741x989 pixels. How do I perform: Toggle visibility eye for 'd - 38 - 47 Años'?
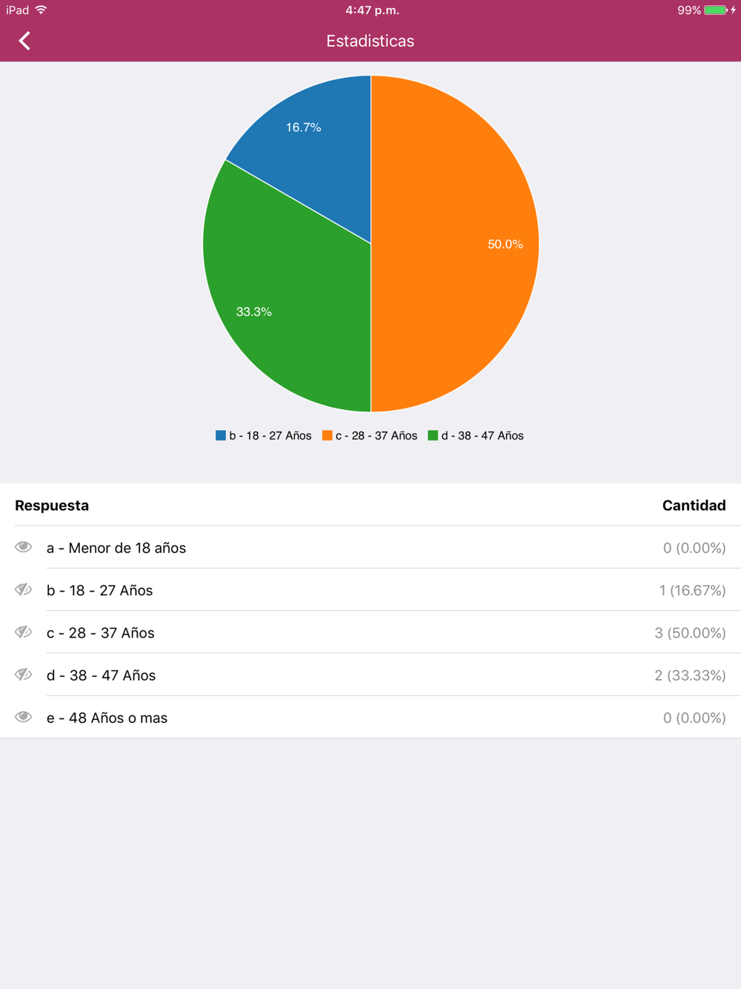click(x=24, y=674)
